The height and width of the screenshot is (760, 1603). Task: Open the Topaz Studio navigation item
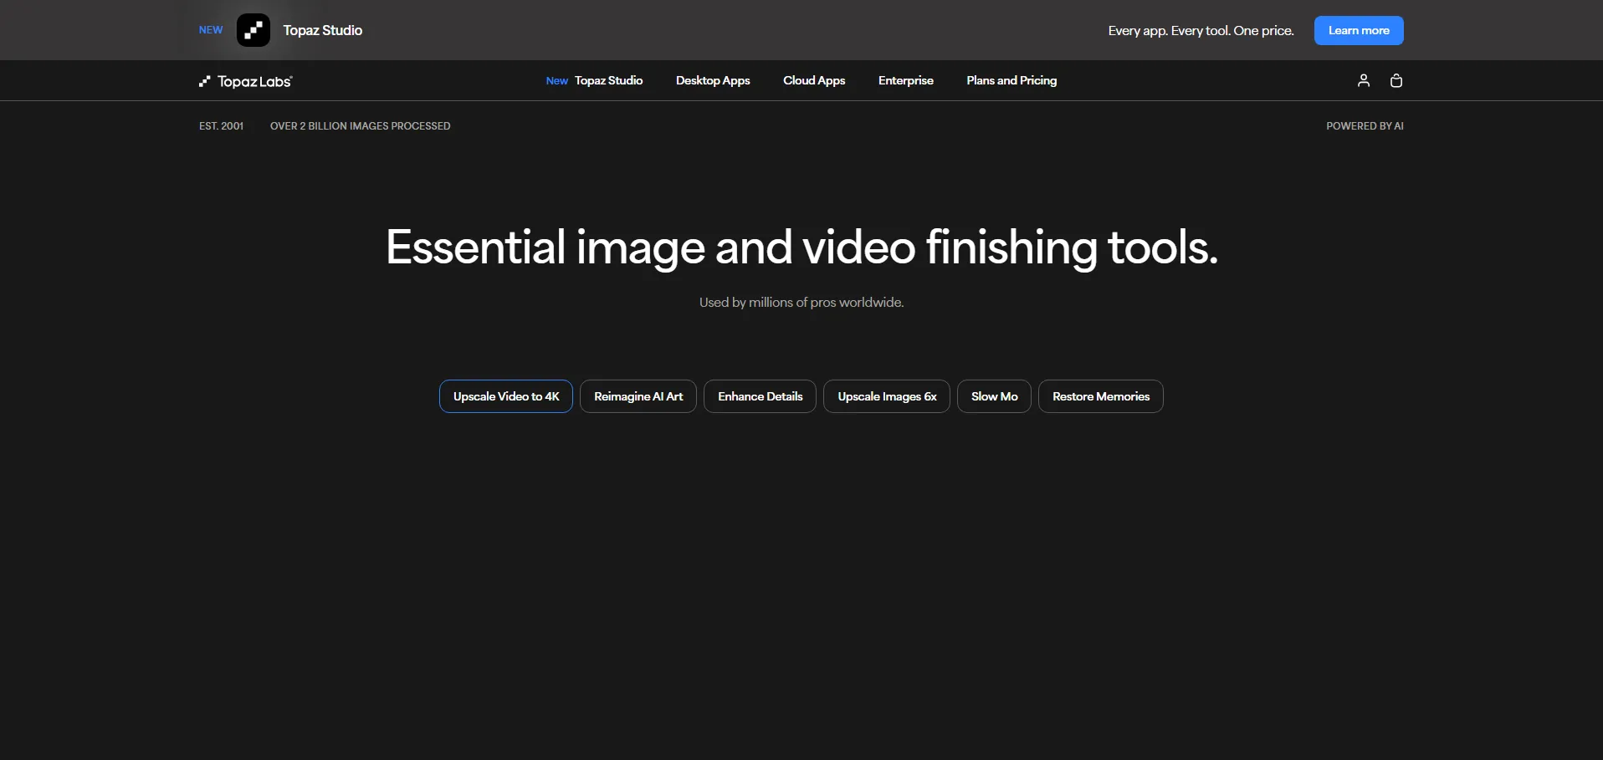pos(608,80)
